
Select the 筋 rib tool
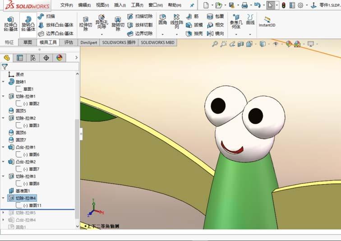[193, 16]
